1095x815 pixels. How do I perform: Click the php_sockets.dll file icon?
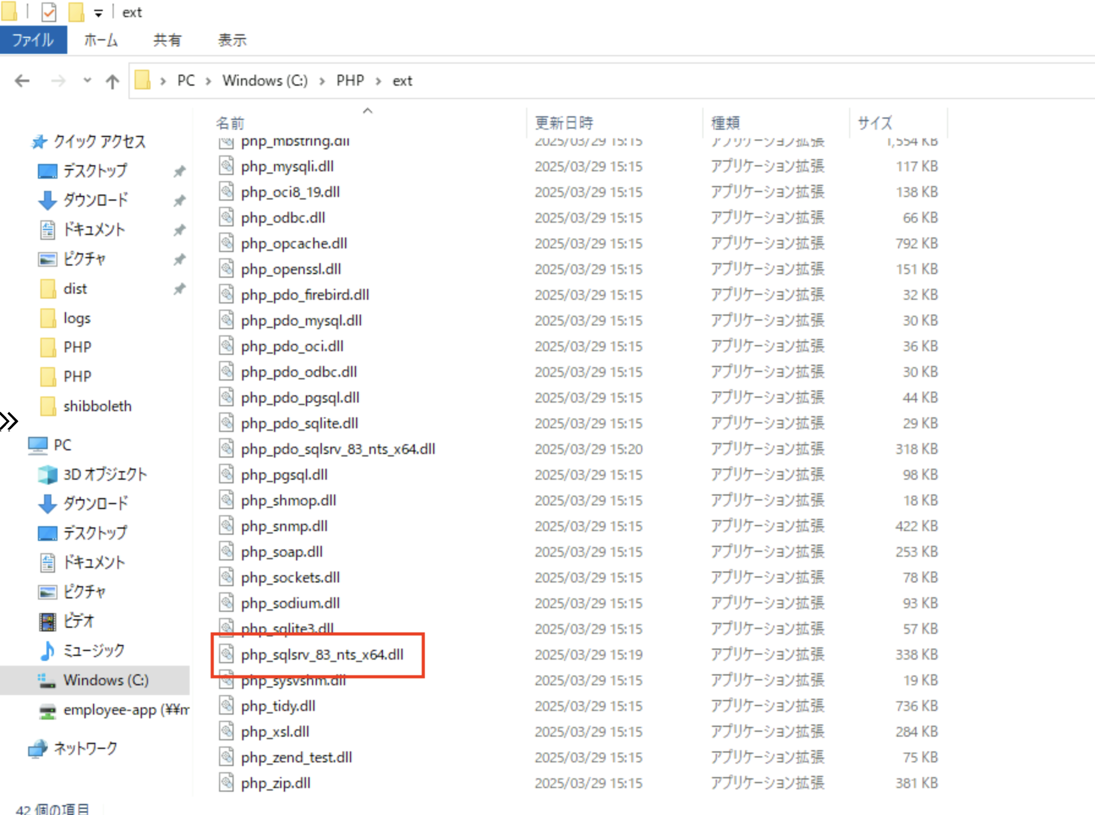[227, 577]
